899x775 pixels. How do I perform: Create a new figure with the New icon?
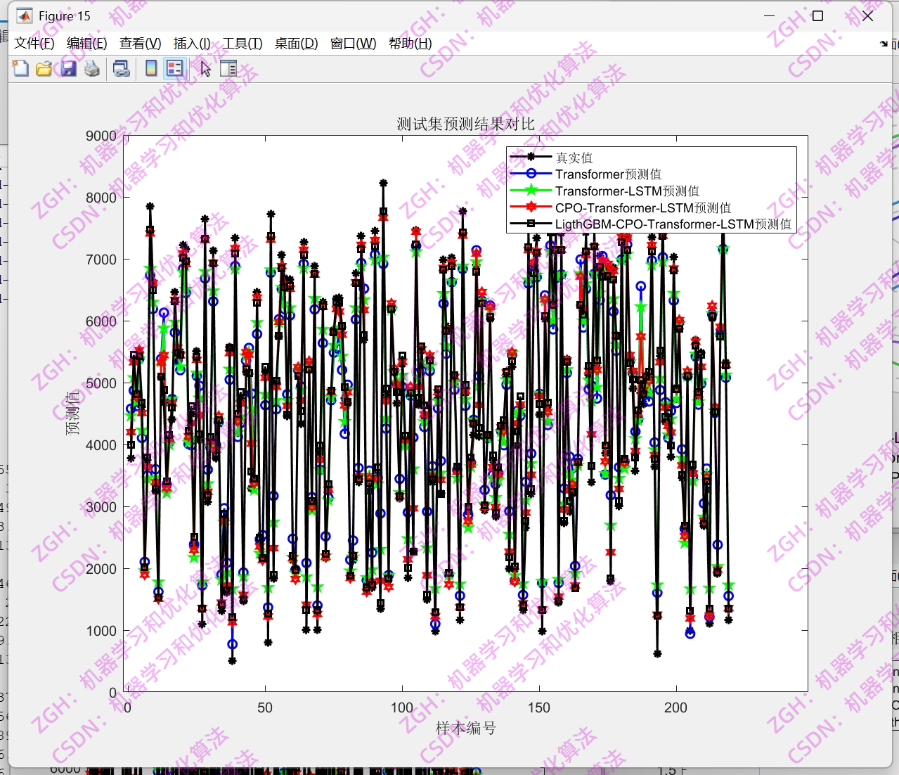click(20, 68)
